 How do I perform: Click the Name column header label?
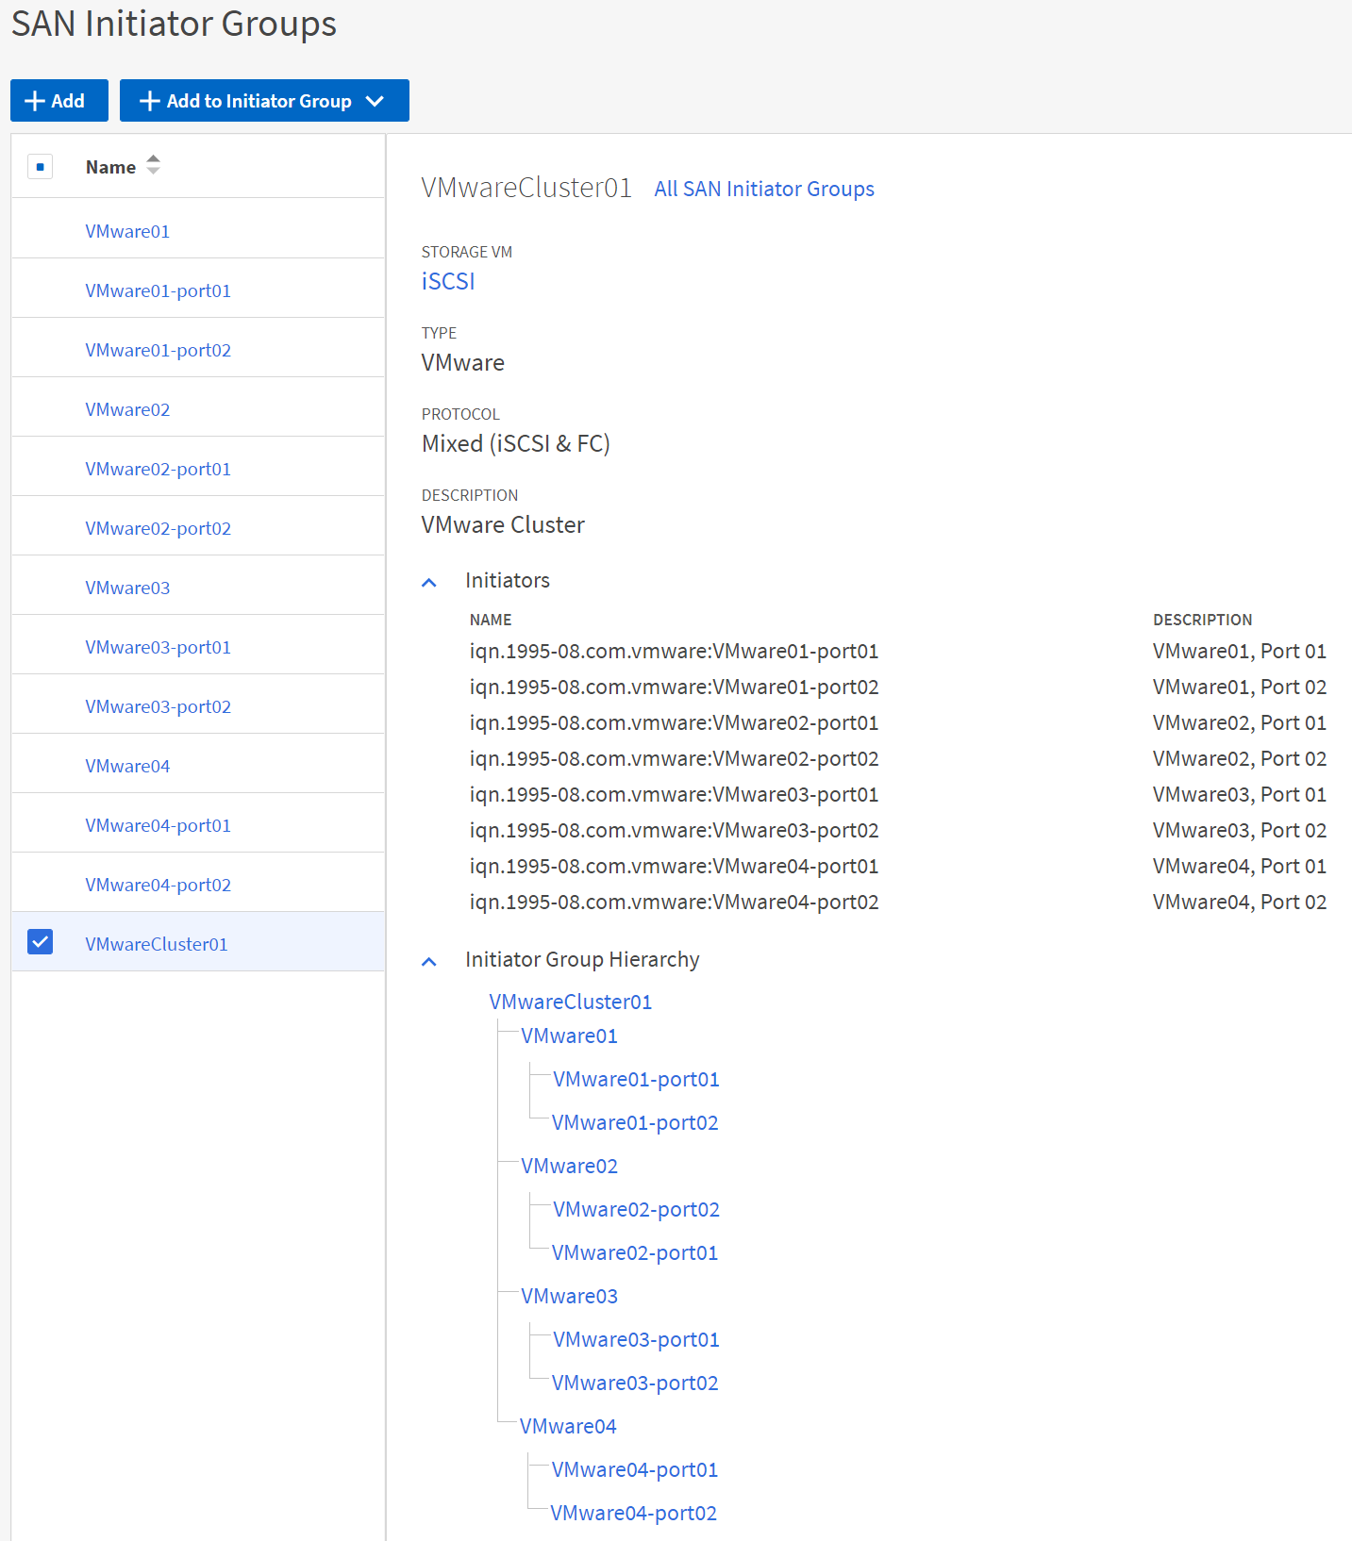(x=110, y=167)
